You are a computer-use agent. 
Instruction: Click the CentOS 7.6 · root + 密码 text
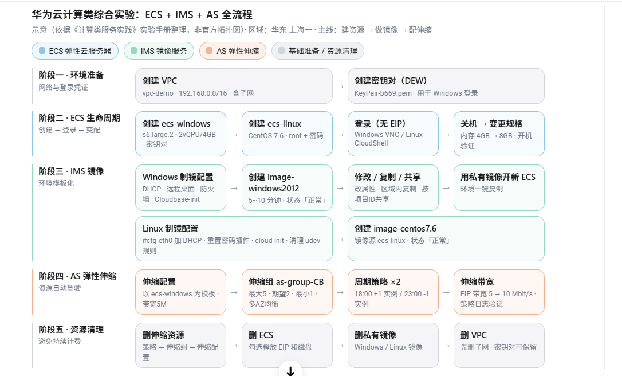pyautogui.click(x=286, y=135)
